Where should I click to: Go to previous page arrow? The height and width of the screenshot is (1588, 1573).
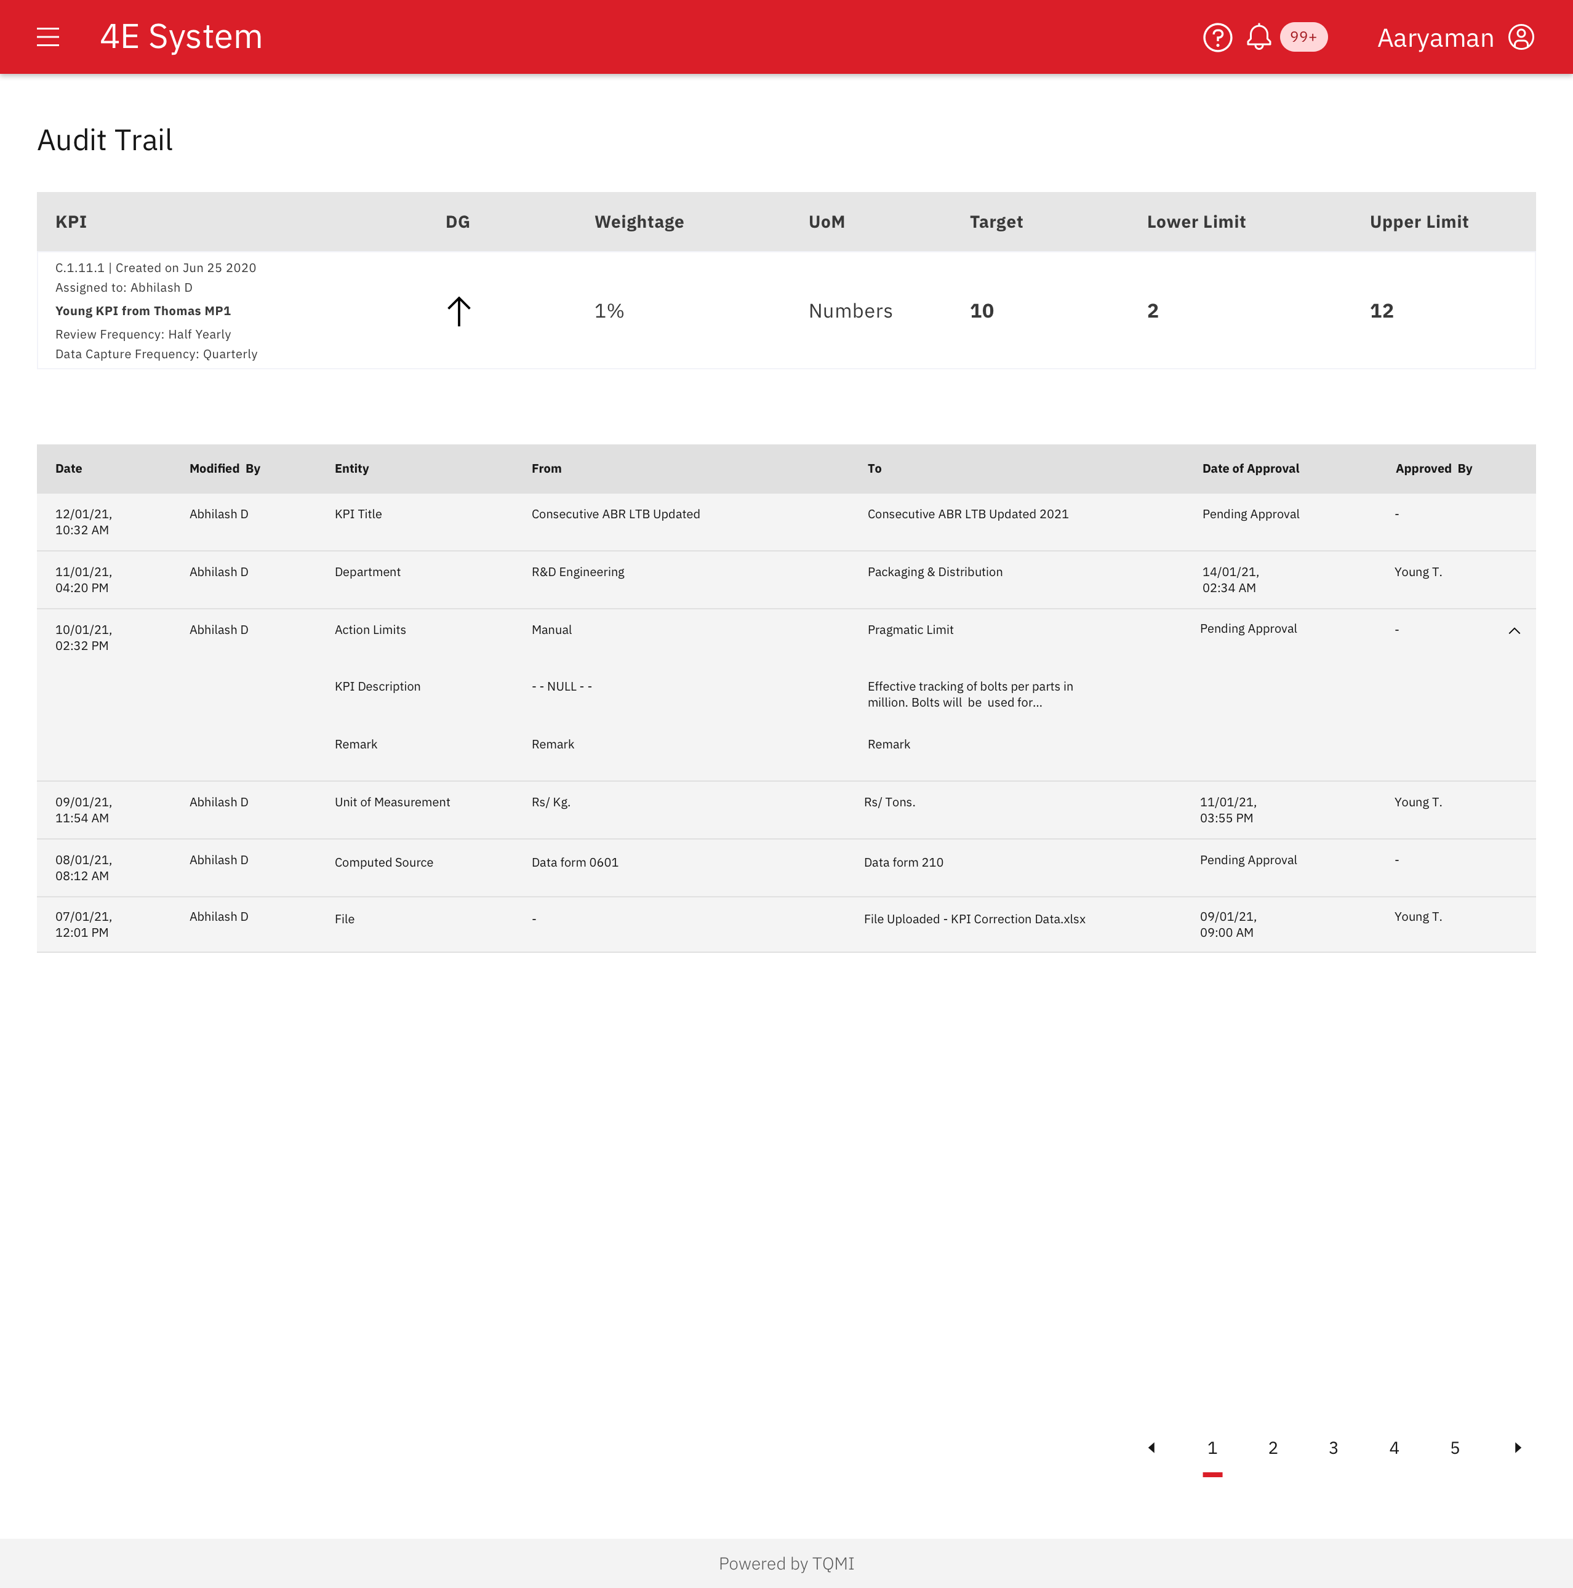[1151, 1448]
